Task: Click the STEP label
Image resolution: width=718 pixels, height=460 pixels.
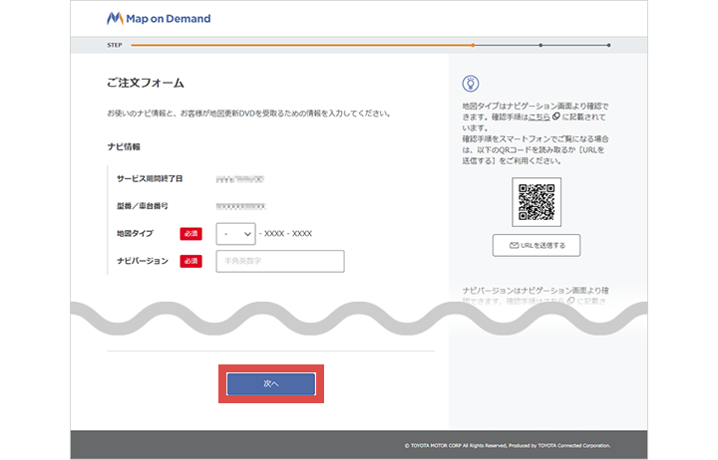Action: (115, 45)
